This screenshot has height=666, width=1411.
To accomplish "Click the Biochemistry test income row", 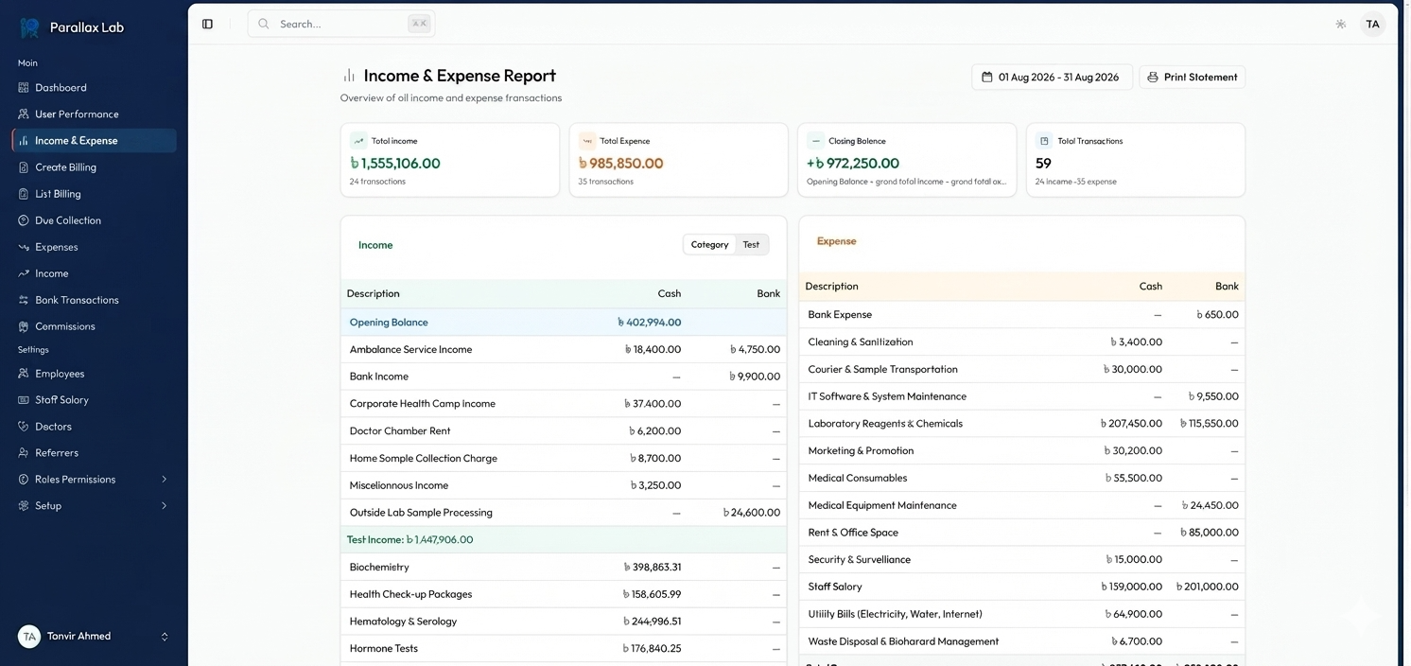I will click(564, 568).
